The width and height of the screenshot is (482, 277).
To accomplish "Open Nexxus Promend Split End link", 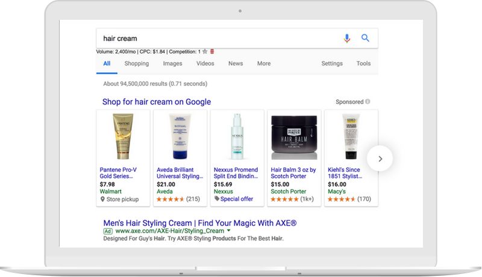I will [x=236, y=173].
